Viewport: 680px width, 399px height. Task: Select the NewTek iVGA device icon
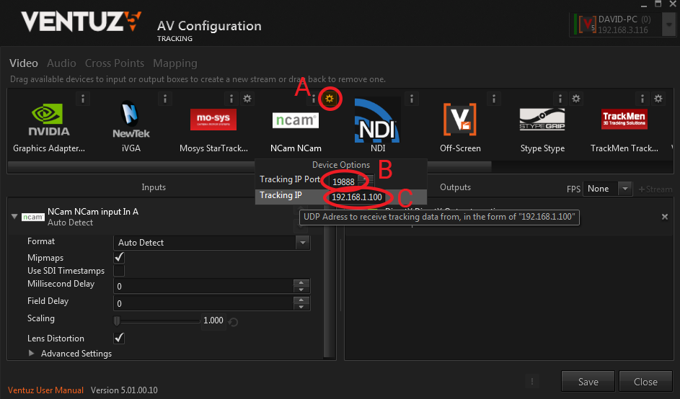point(131,120)
